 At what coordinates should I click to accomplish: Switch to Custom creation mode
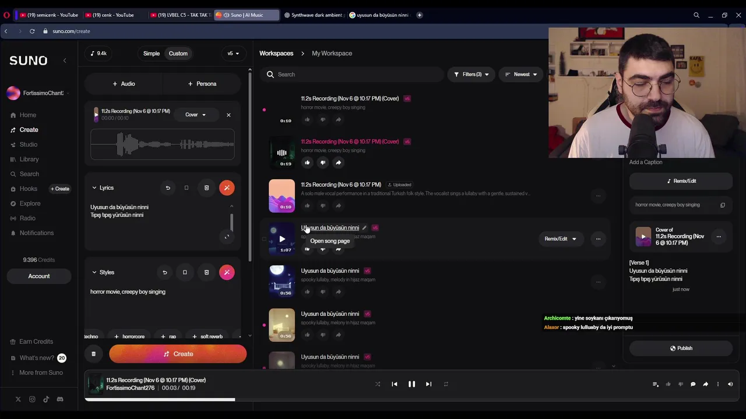click(x=178, y=54)
